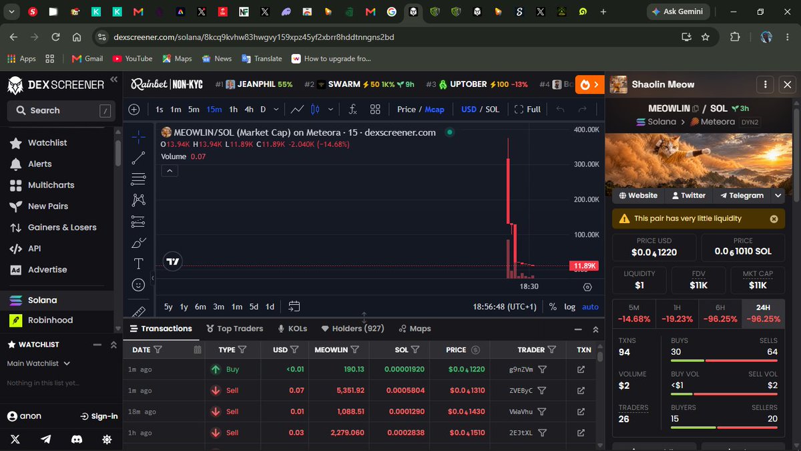Collapse the left sidebar
Screen dimensions: 801x451
114,80
